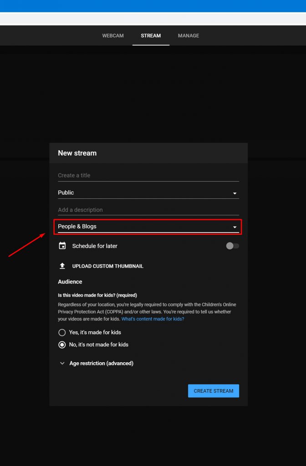306x466 pixels.
Task: Switch to the MANAGE tab
Action: click(189, 35)
